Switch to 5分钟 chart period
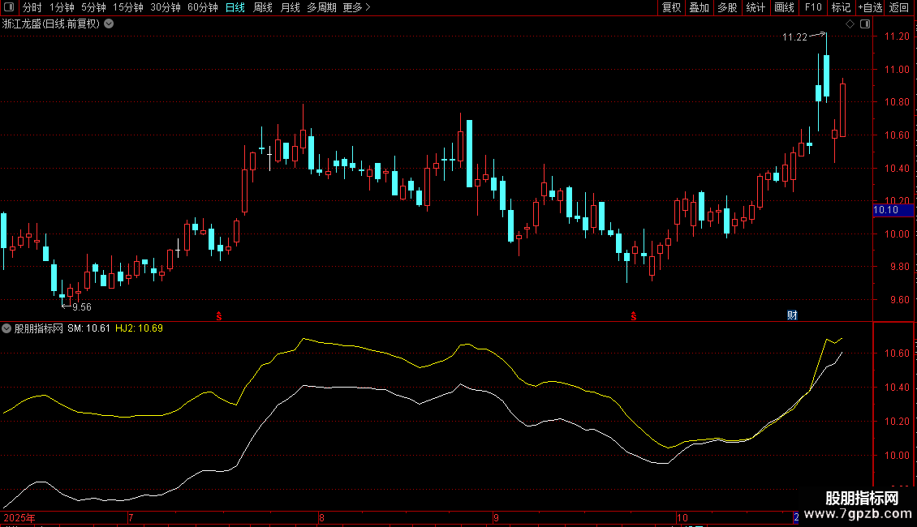This screenshot has height=527, width=917. click(x=93, y=7)
